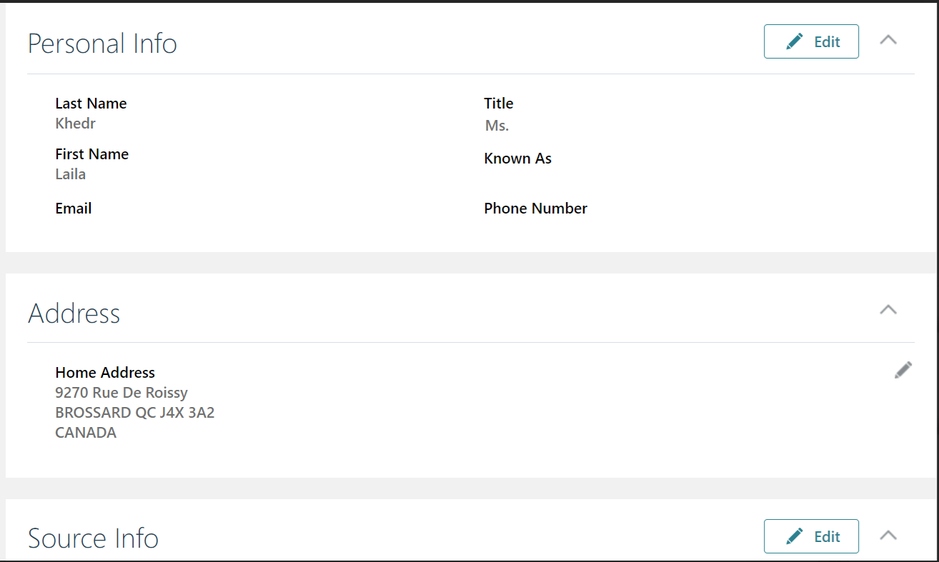939x562 pixels.
Task: Click the Last Name field label
Action: 91,103
